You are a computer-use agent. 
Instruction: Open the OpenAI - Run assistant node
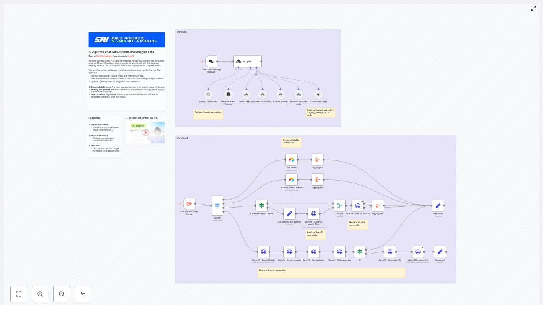pos(314,252)
